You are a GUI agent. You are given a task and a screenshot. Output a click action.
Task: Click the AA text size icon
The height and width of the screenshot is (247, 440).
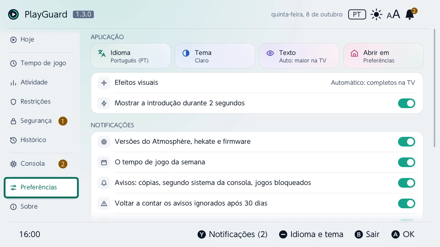tap(393, 15)
